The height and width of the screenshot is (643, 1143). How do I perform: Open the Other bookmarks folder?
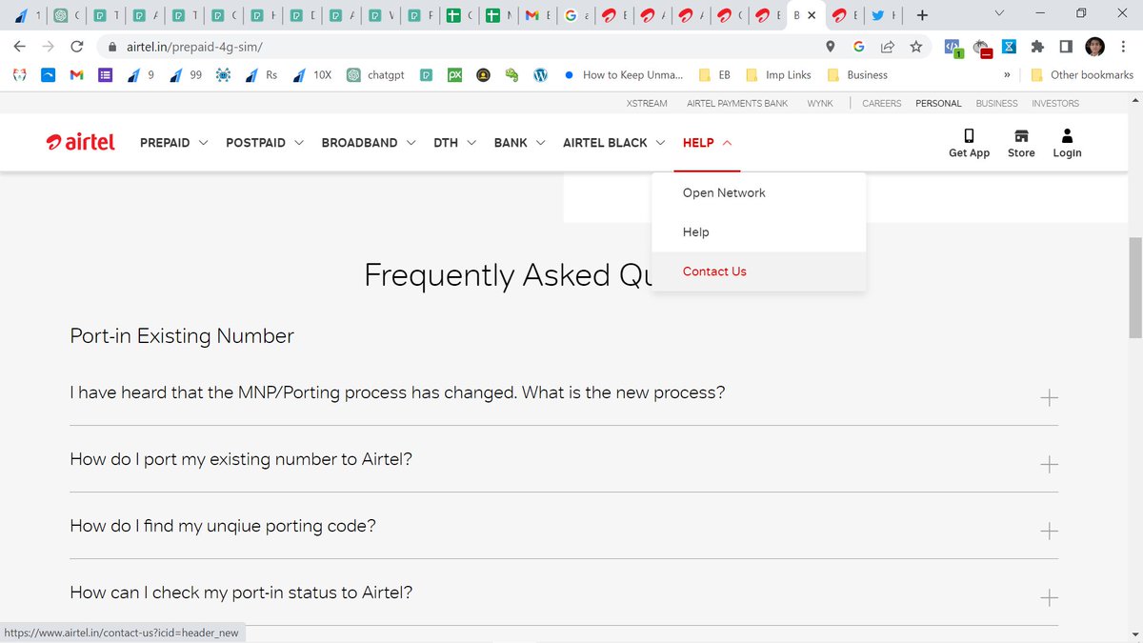(x=1082, y=74)
